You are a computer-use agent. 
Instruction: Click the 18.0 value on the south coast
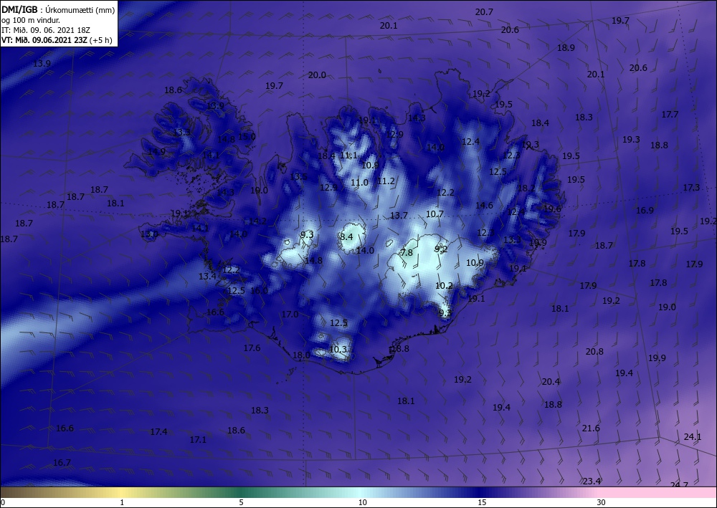pyautogui.click(x=301, y=355)
